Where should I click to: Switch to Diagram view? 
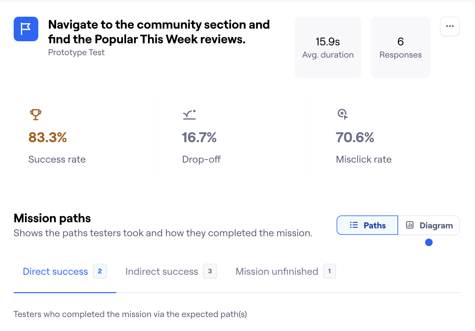coord(429,225)
